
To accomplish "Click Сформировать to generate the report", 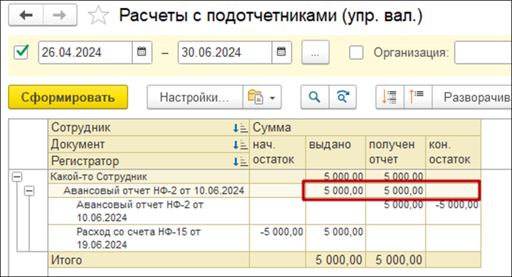I will (68, 97).
